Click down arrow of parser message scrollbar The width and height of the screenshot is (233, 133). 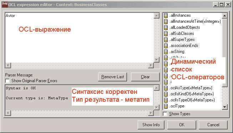[157, 107]
